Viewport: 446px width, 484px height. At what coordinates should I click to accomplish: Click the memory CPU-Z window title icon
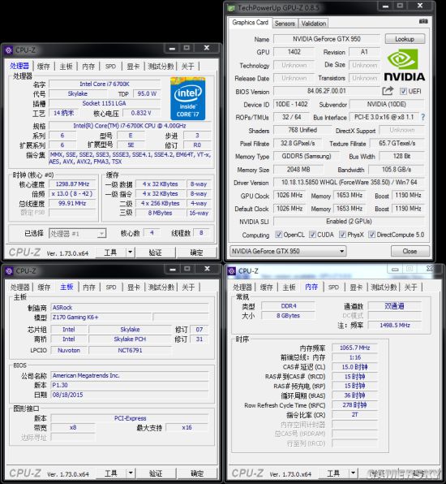pos(231,271)
